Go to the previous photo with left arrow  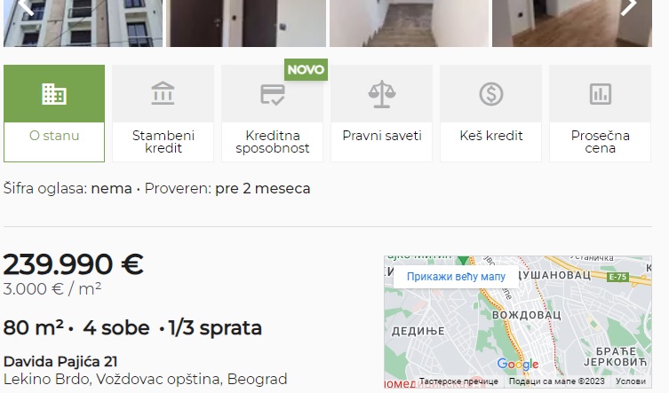point(27,6)
